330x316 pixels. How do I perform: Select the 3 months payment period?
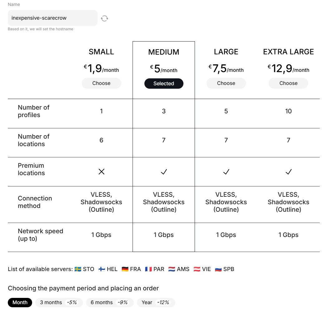click(59, 303)
